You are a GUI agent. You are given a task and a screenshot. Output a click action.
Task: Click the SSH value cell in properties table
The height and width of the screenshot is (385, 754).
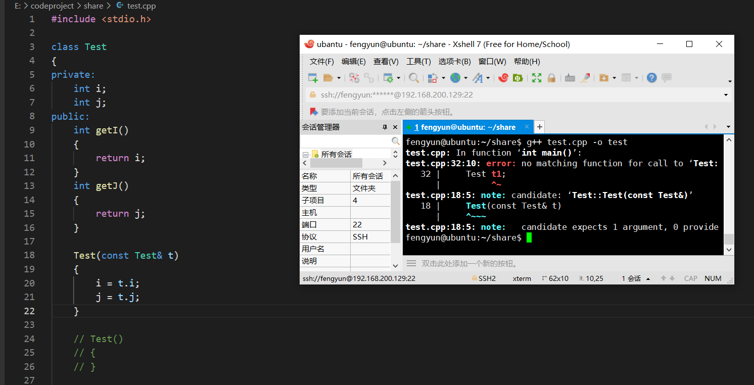(370, 236)
